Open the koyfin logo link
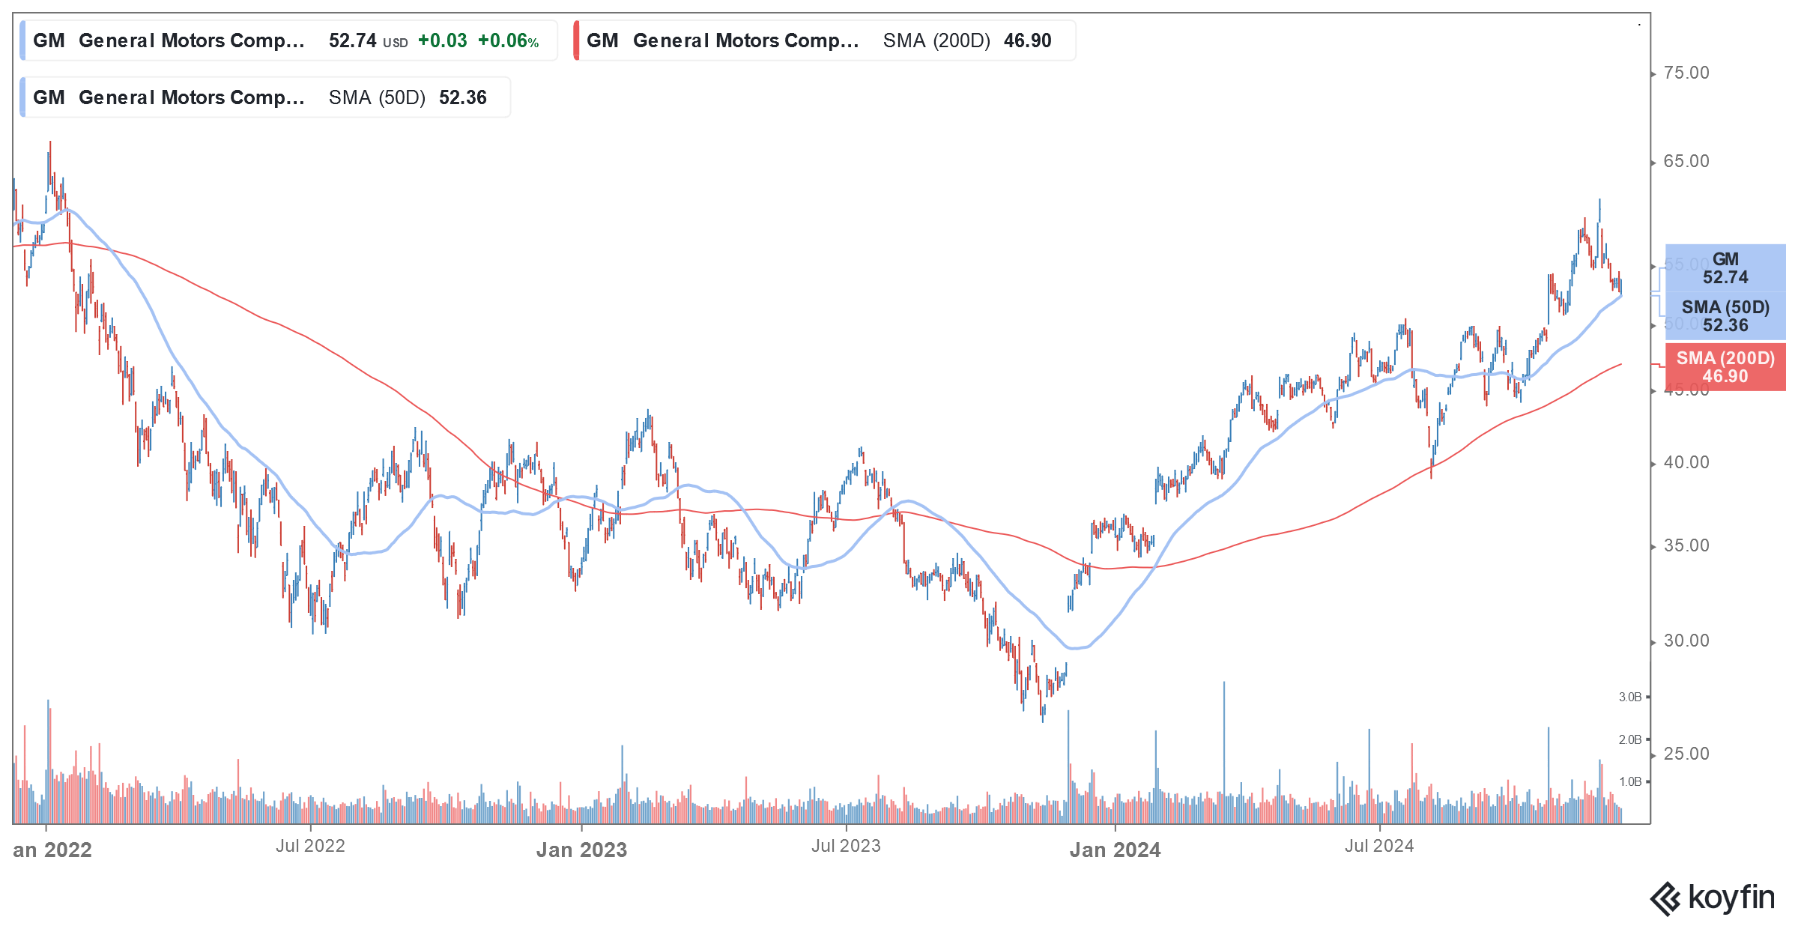1798x929 pixels. [x=1713, y=898]
